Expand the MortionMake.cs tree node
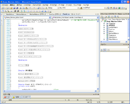Image resolution: width=130 pixels, height=104 pixels. (104, 33)
